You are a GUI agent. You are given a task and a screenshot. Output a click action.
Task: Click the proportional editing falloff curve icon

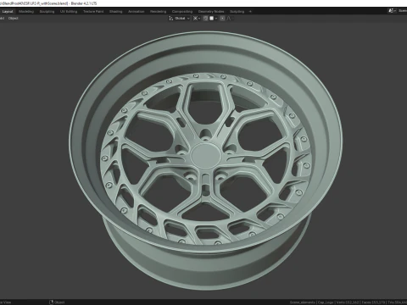229,19
